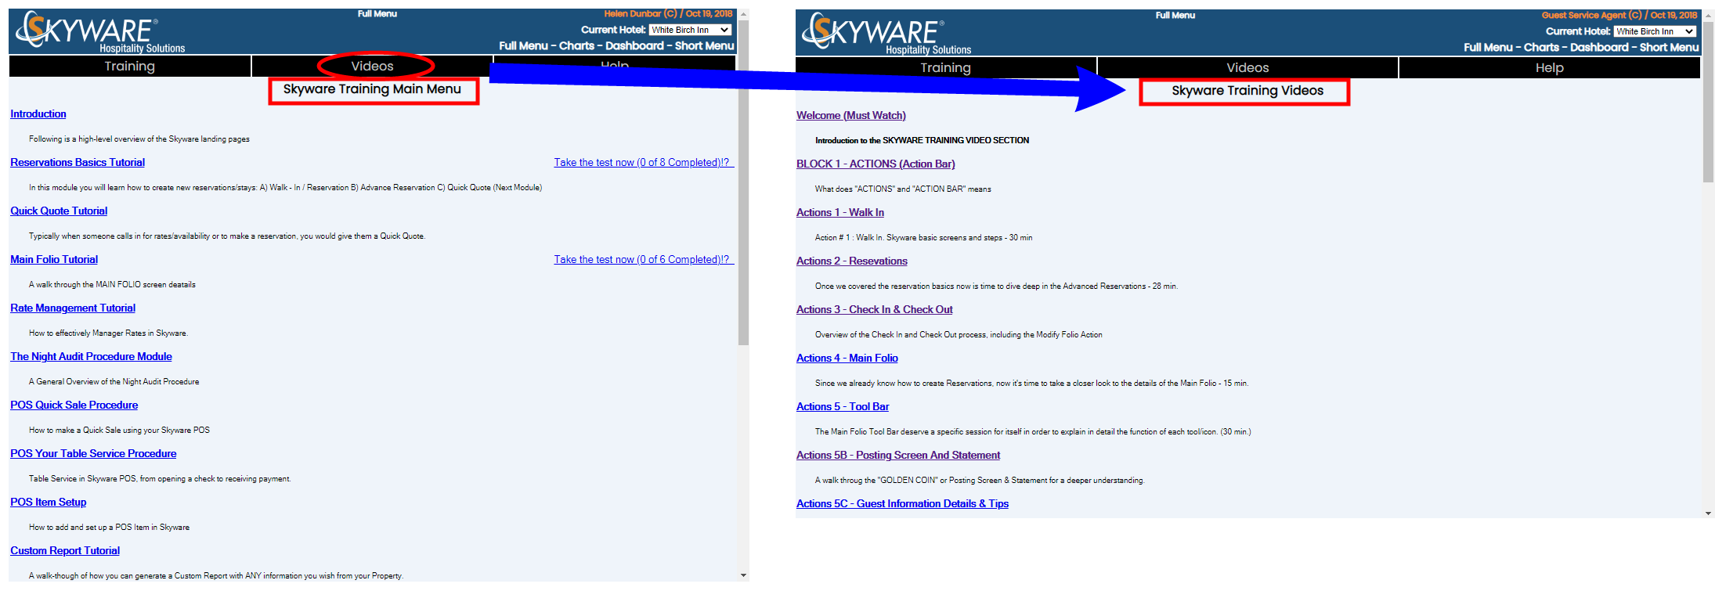Click Dashboard link in the left panel header
Viewport: 1715px width, 591px height.
634,46
